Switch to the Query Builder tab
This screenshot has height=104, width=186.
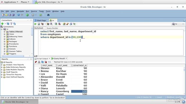52,28
